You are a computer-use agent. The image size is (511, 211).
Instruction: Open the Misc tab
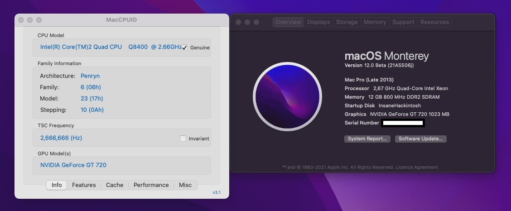pos(185,185)
